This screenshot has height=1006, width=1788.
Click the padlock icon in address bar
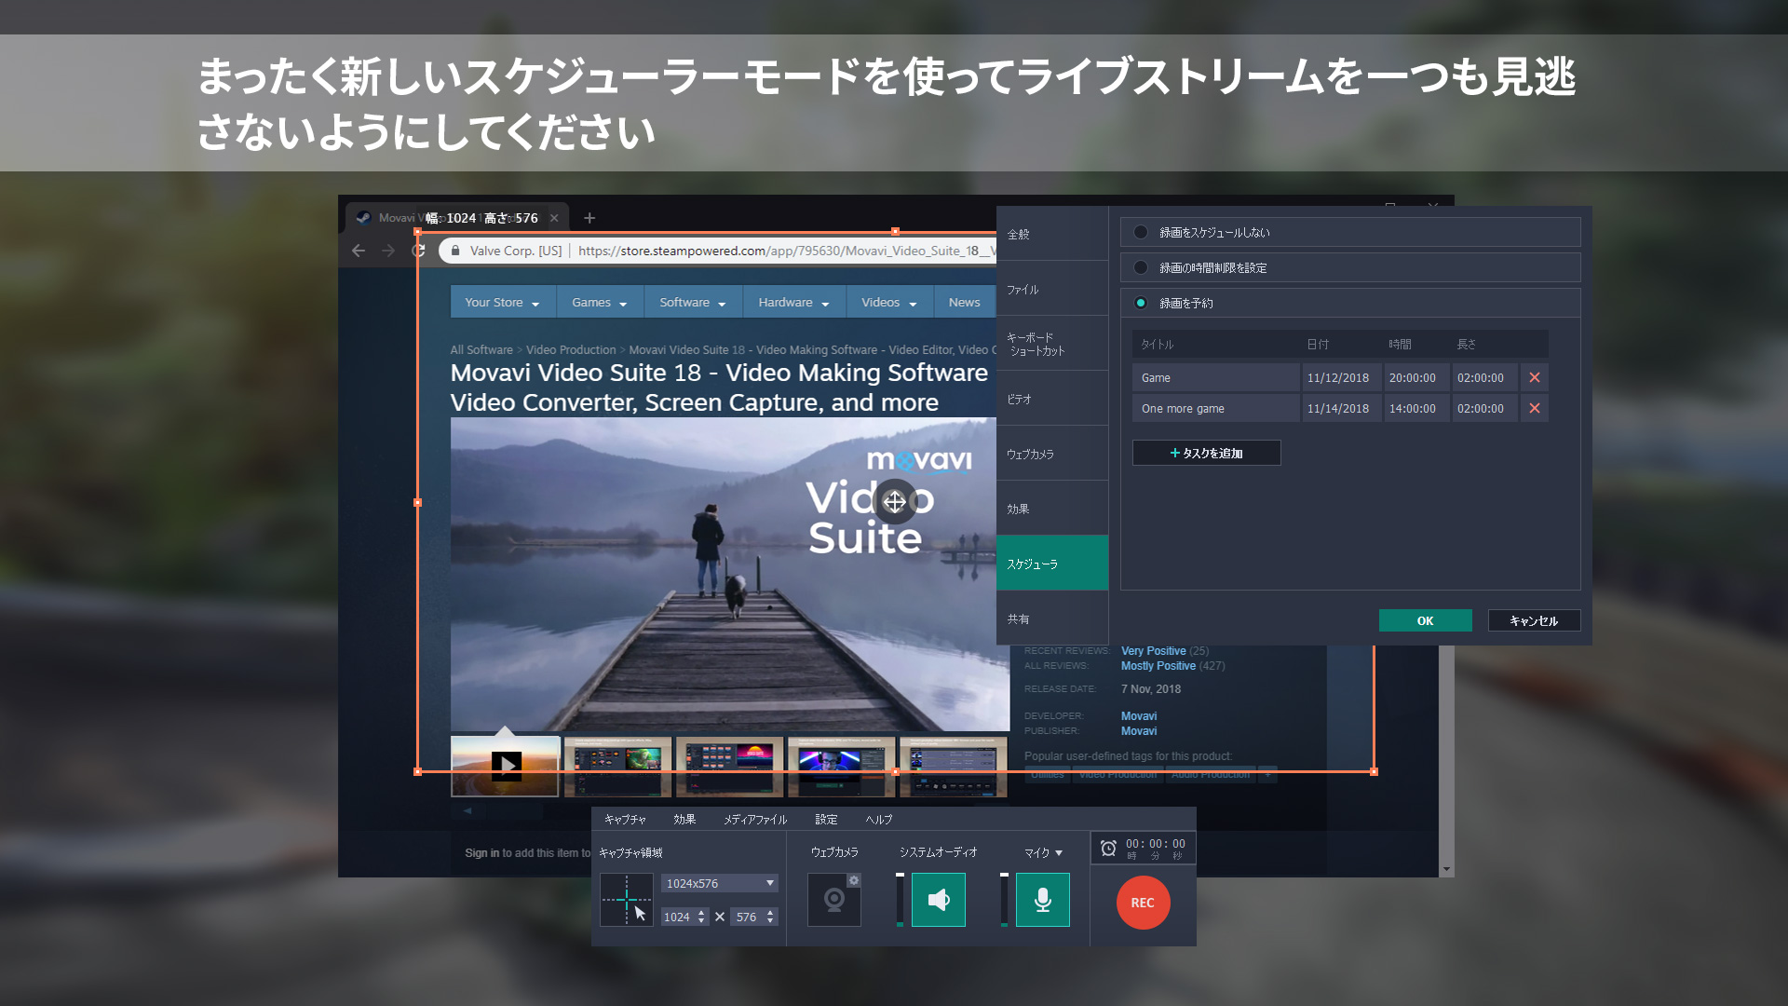tap(455, 251)
